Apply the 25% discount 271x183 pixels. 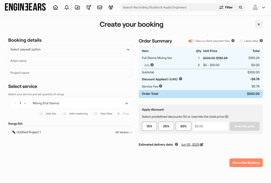pyautogui.click(x=166, y=126)
